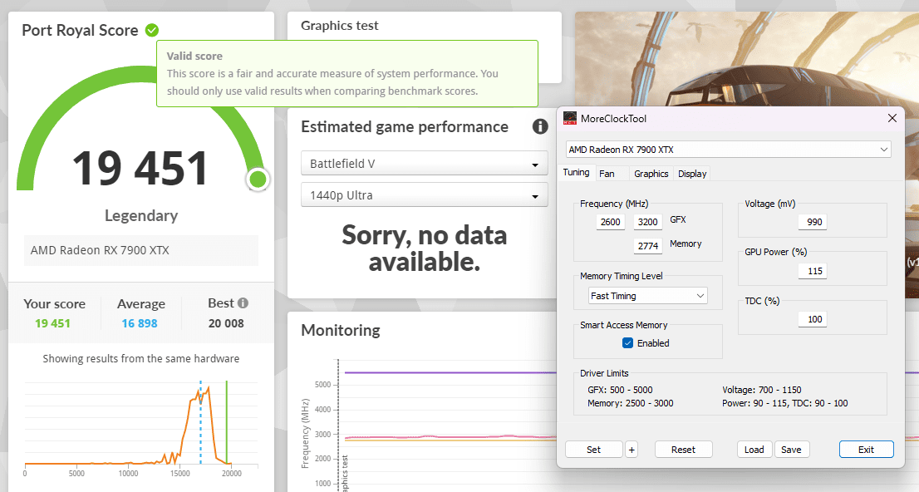Open the Battlefield V game dropdown
The image size is (919, 492).
(425, 164)
